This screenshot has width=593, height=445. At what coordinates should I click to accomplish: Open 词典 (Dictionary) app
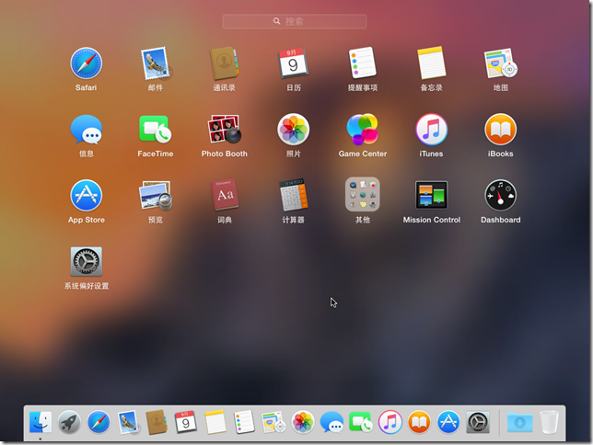pos(225,195)
